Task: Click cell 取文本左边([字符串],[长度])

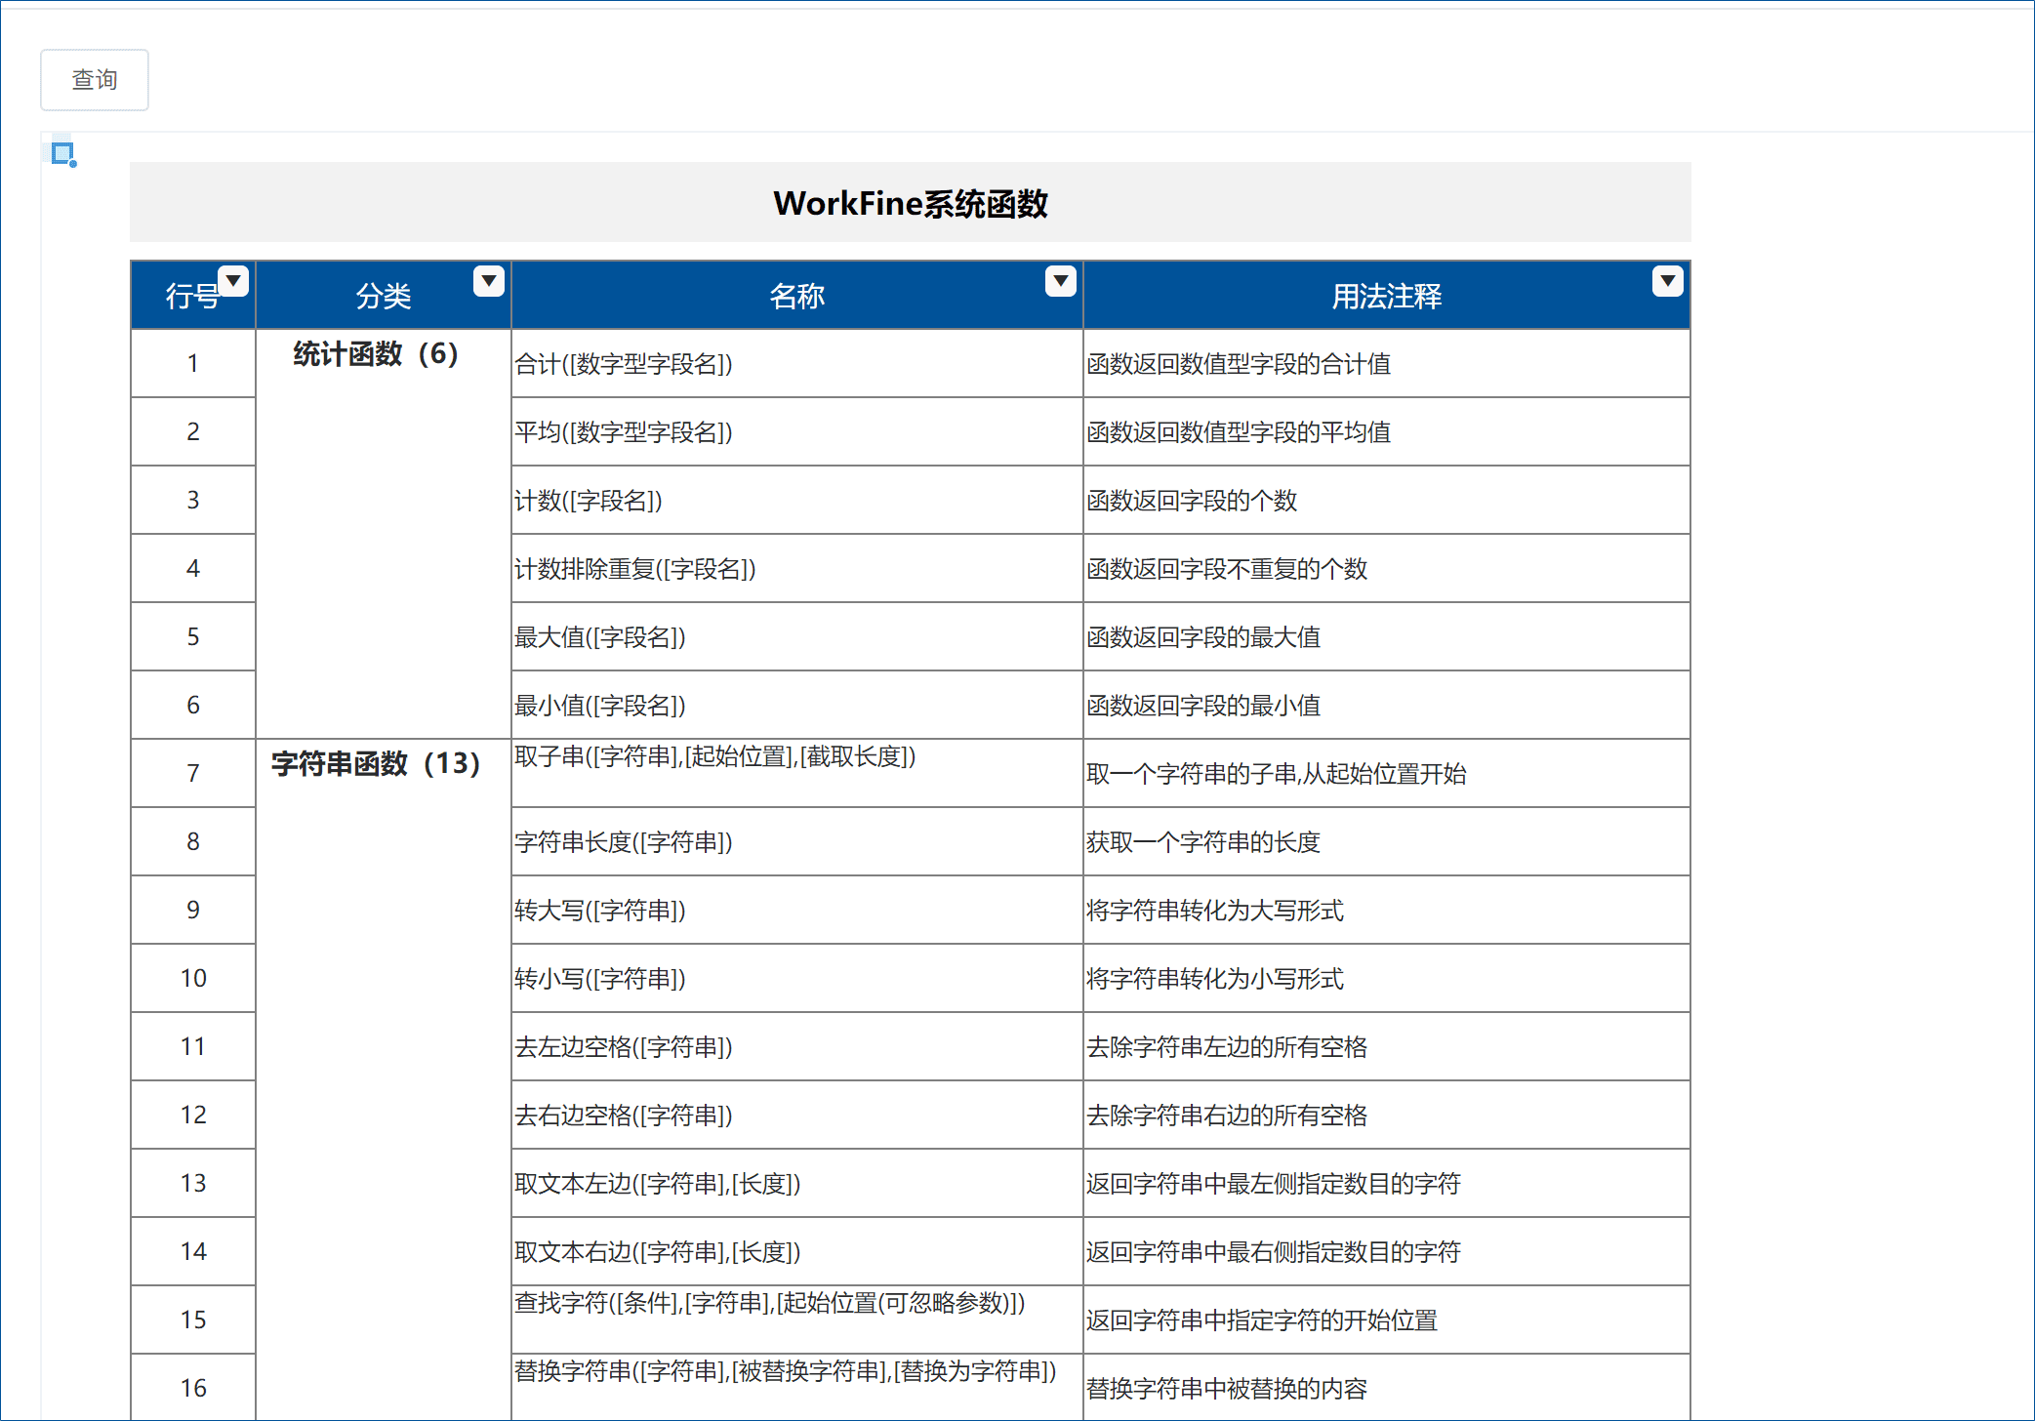Action: click(x=797, y=1184)
